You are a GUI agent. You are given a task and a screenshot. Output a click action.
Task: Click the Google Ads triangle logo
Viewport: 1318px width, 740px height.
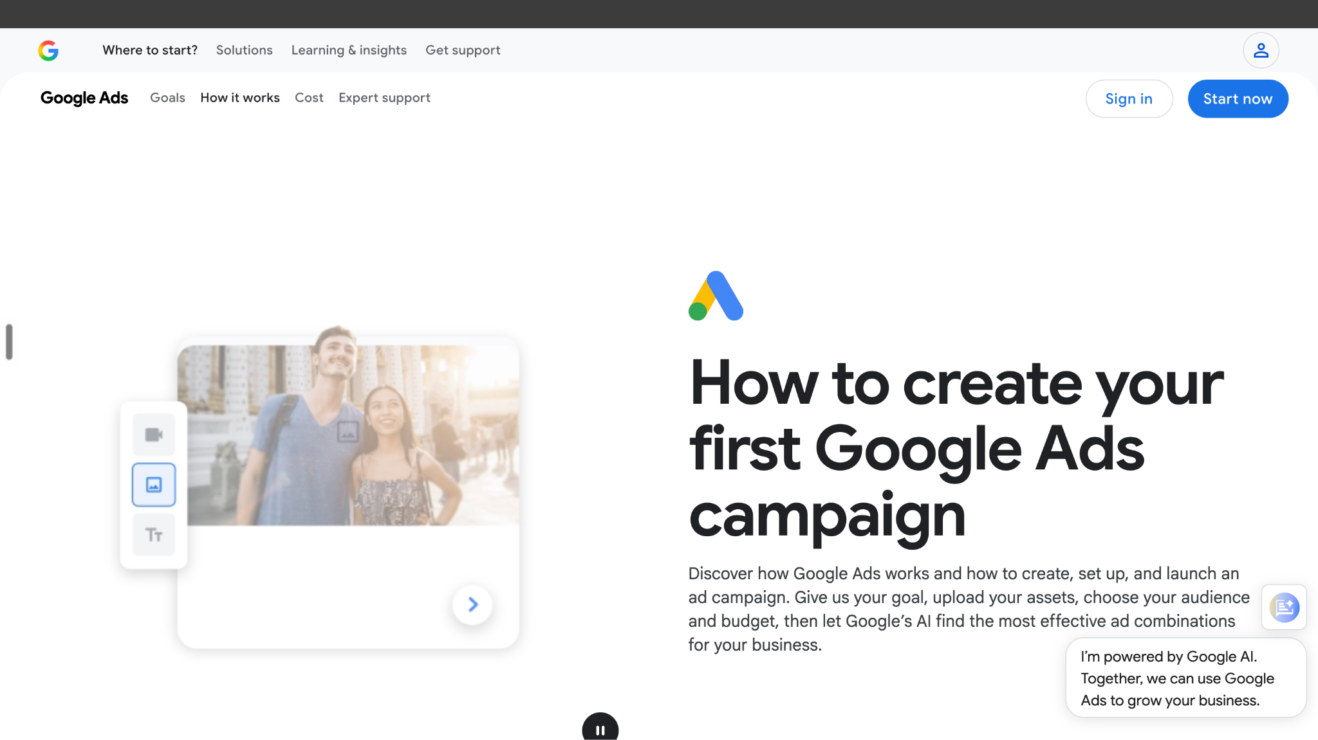[716, 296]
